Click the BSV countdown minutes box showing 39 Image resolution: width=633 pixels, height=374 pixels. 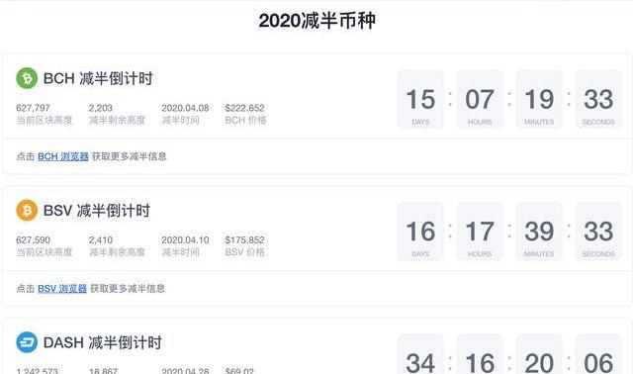(x=539, y=232)
